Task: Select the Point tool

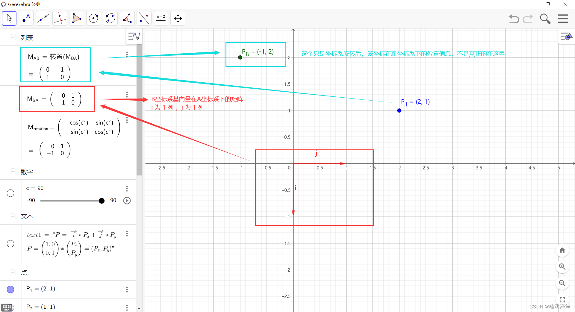Action: (x=26, y=18)
